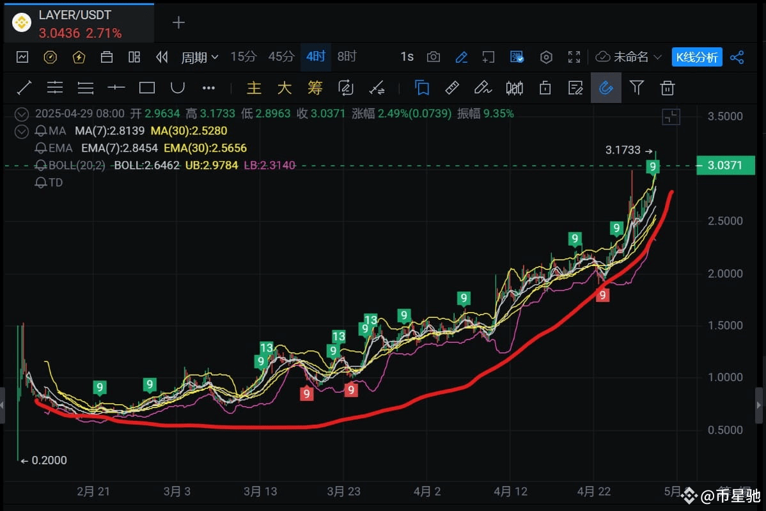The width and height of the screenshot is (766, 511).
Task: Select the LAYER/USDT chart tab
Action: point(79,23)
